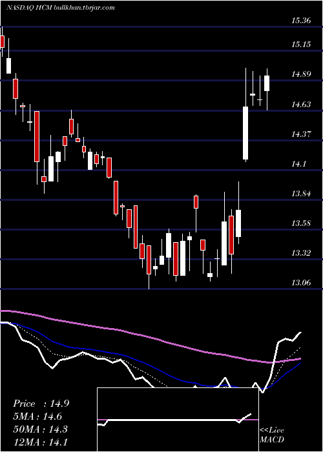Click the Price : 14.9 readout
This screenshot has width=323, height=452.
(41, 404)
